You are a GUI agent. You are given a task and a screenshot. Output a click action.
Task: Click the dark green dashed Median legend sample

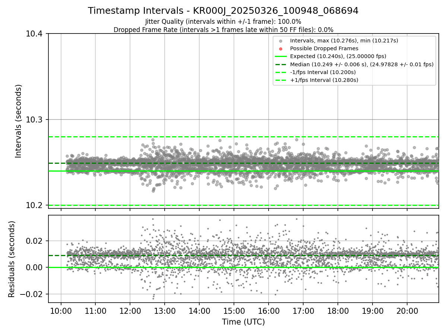coord(281,64)
